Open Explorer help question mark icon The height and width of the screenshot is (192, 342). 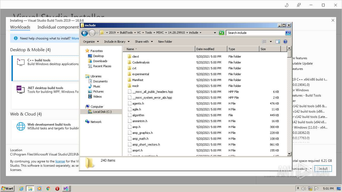tap(285, 42)
